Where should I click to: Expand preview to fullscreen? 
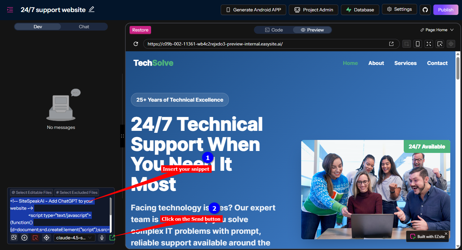pos(429,44)
